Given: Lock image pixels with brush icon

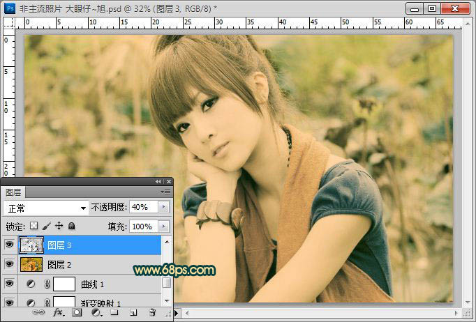Looking at the screenshot, I should tap(46, 227).
